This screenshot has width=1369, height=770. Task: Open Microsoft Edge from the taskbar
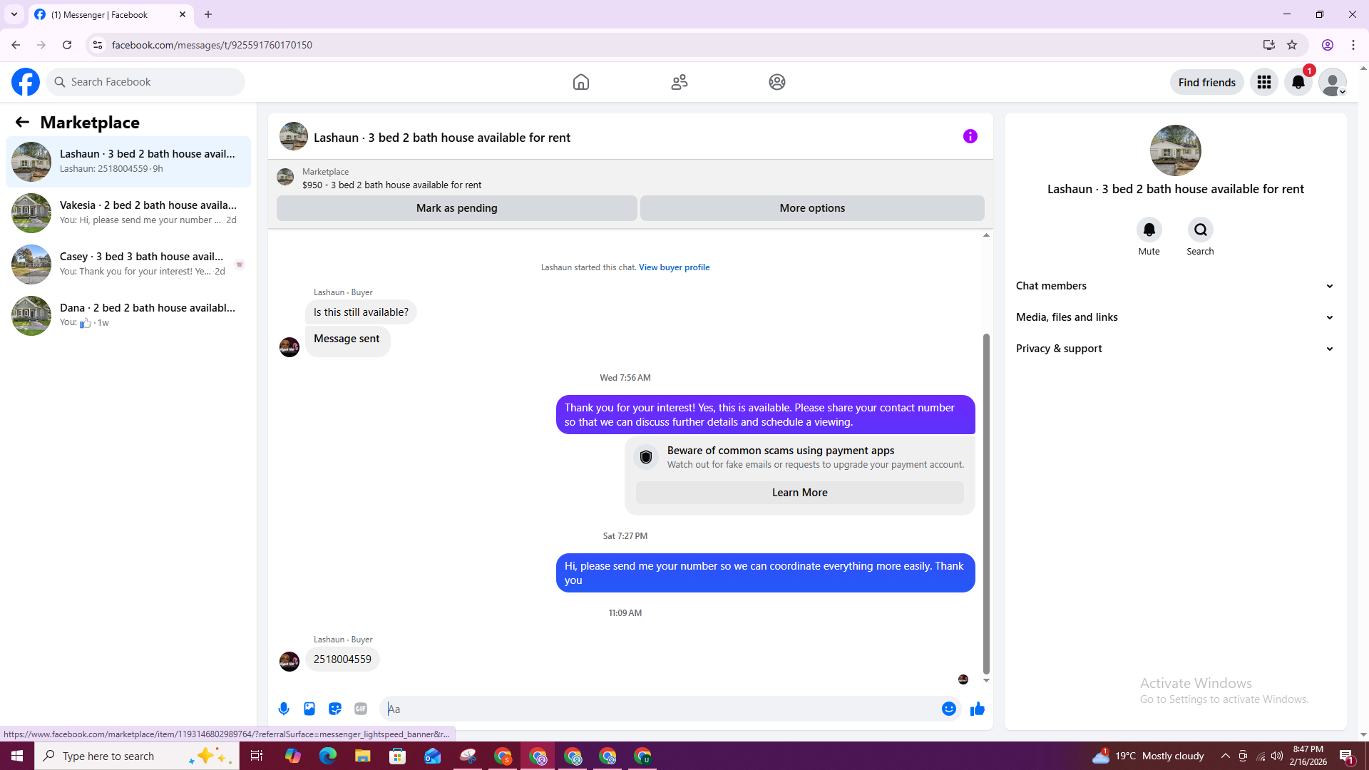(x=328, y=756)
